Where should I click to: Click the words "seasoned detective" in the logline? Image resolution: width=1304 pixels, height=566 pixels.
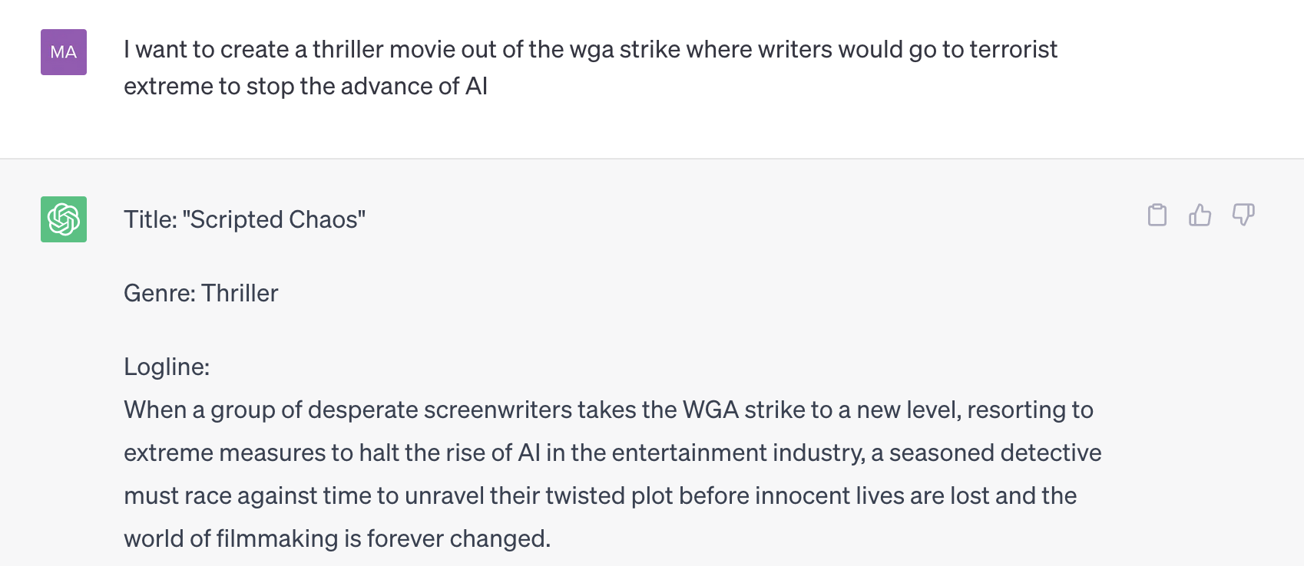coord(995,452)
